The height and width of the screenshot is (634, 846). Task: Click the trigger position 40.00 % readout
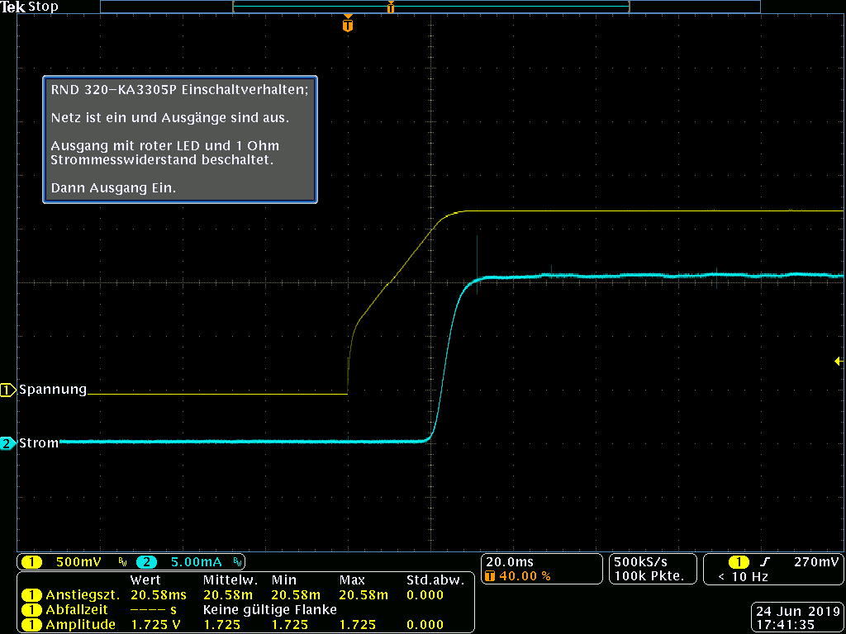[525, 575]
